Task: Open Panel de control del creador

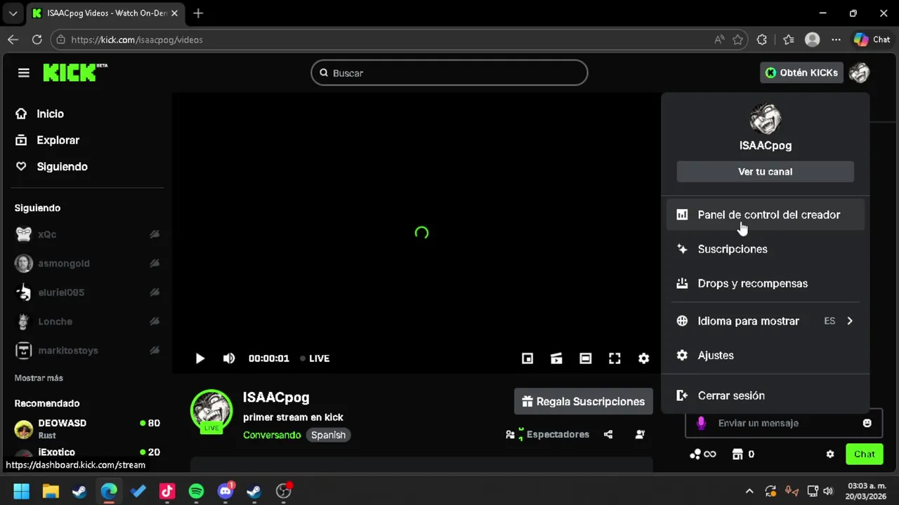Action: coord(766,215)
